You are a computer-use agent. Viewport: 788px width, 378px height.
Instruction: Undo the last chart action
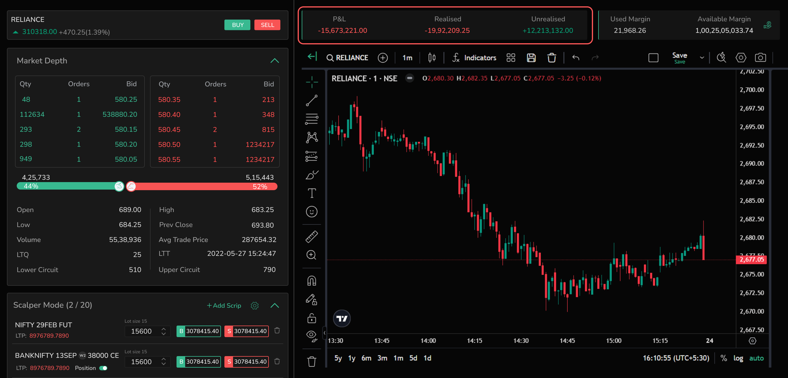pyautogui.click(x=576, y=57)
